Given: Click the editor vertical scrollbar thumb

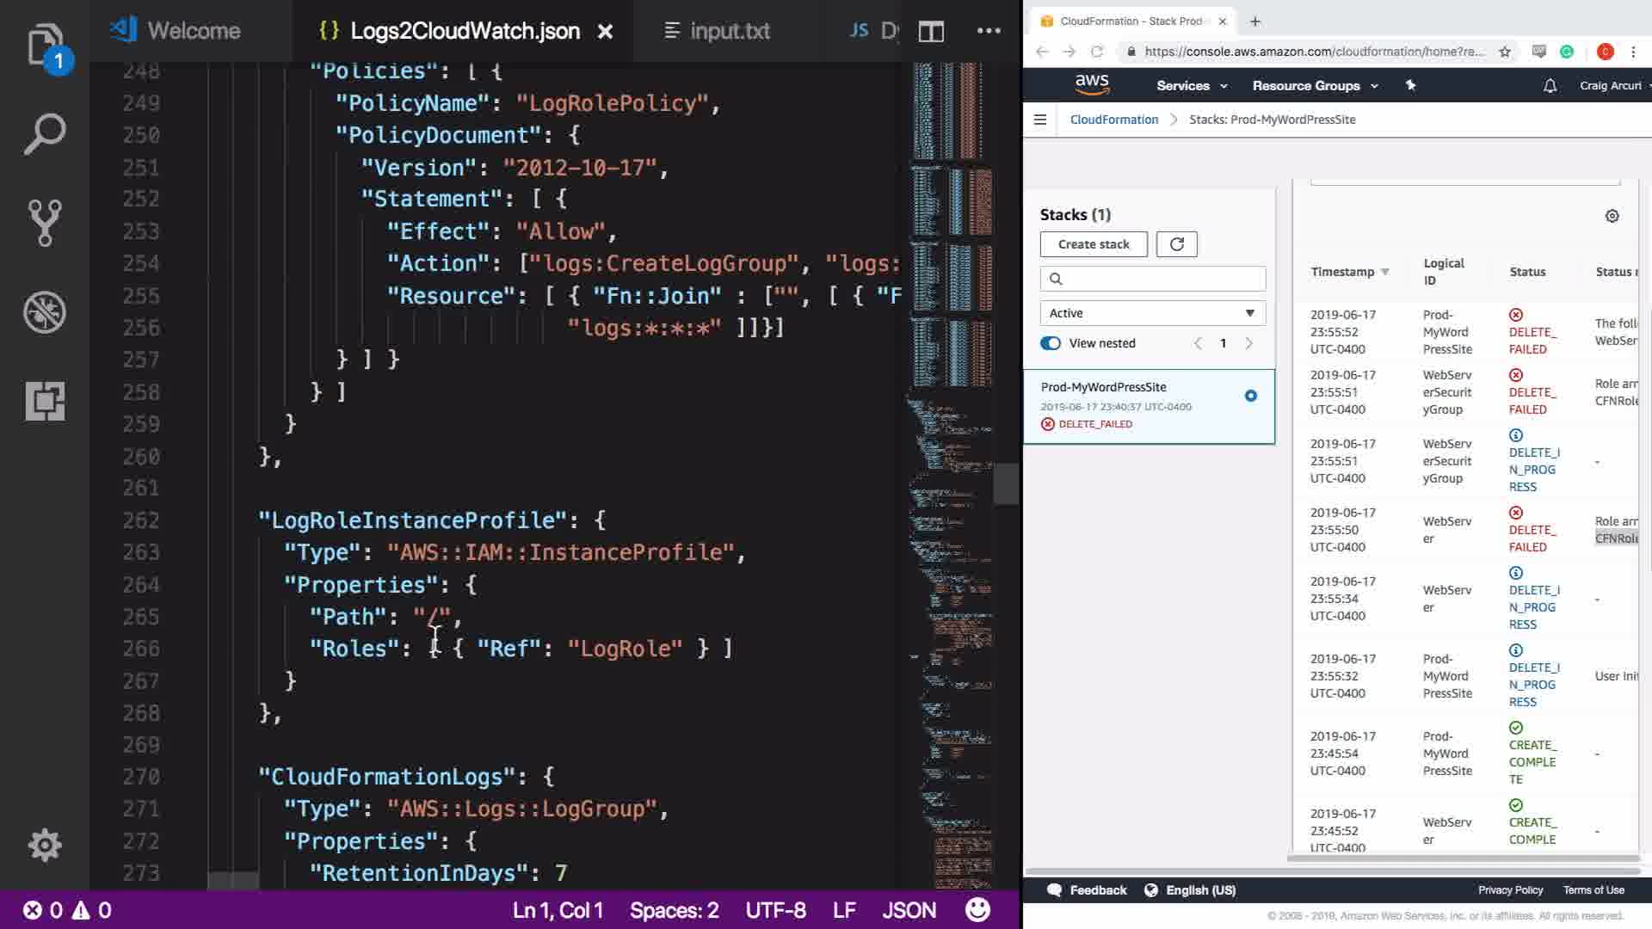Looking at the screenshot, I should click(1005, 483).
